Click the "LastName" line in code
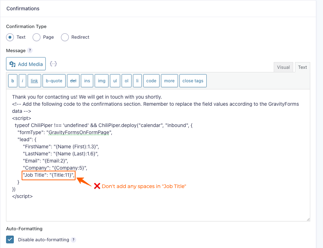 61,154
